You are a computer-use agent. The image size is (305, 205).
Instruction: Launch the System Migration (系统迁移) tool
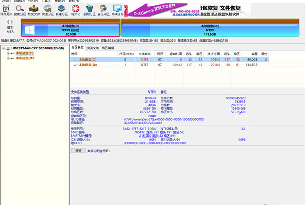117,10
